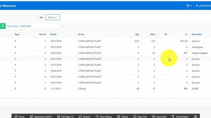211x118 pixels.
Task: Sort by the Dated column header
Action: pyautogui.click(x=53, y=34)
